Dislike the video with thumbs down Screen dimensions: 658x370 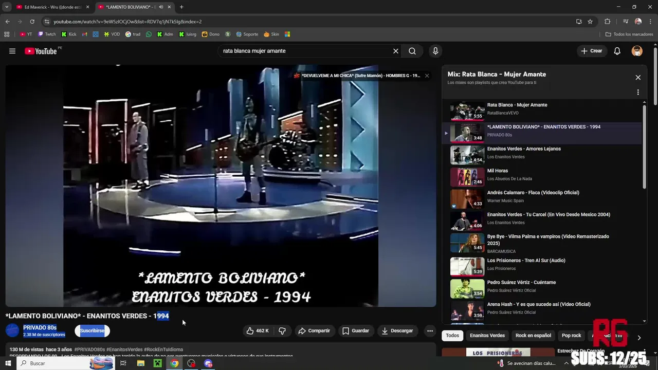[x=282, y=331]
